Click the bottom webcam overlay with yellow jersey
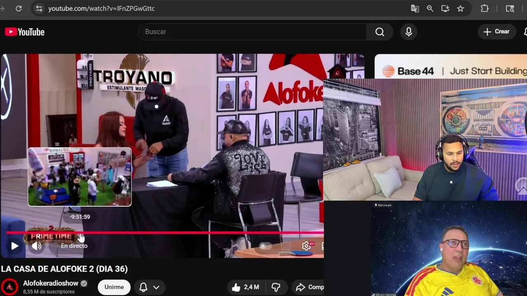The image size is (527, 296). pyautogui.click(x=449, y=249)
